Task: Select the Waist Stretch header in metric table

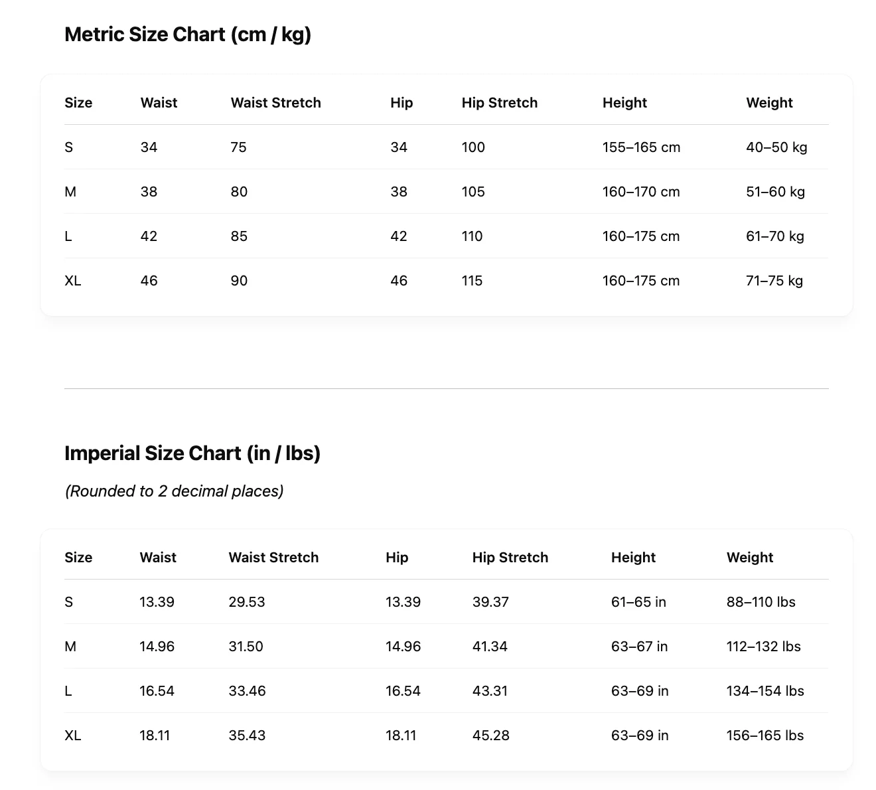Action: click(x=276, y=103)
